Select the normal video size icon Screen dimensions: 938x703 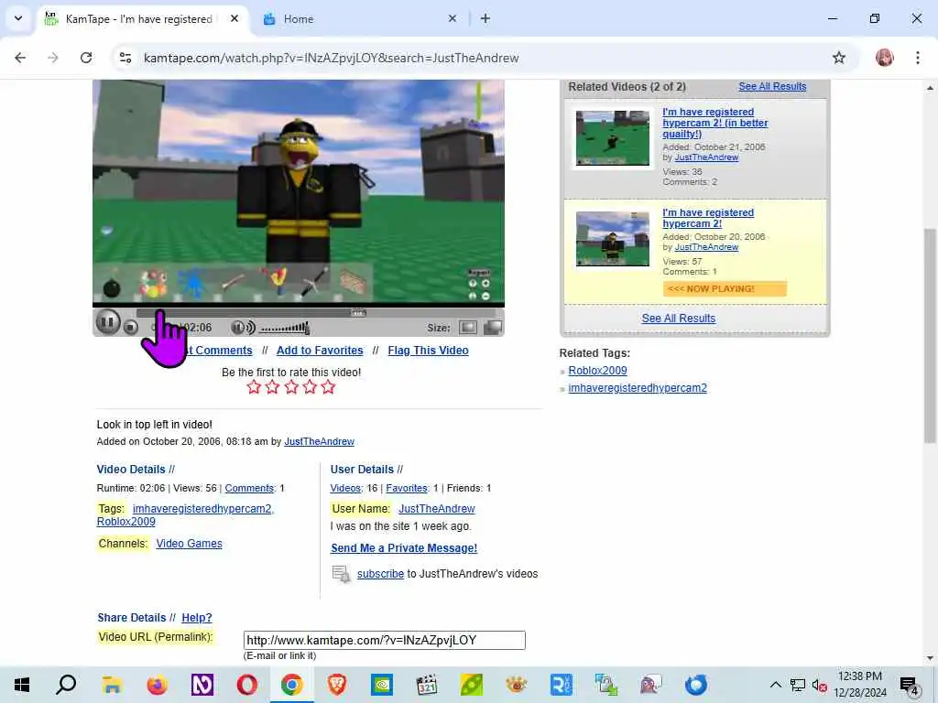(x=468, y=327)
